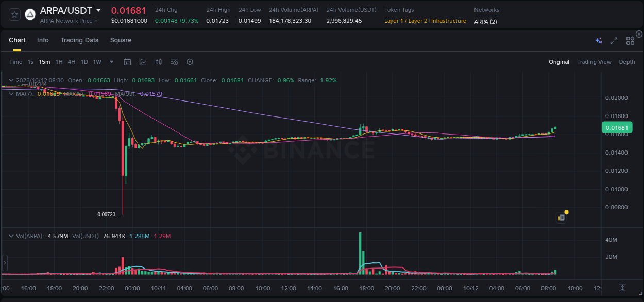Collapse the MA indicator row chevron

tap(11, 94)
